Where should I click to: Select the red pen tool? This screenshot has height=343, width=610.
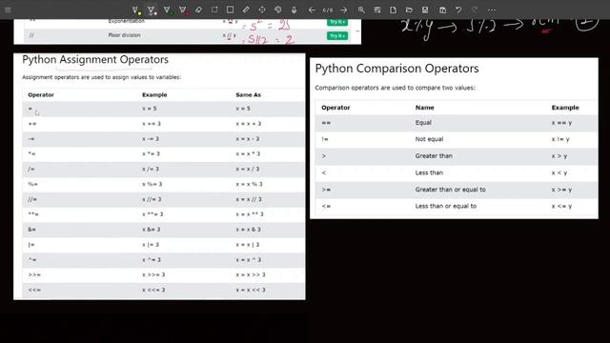[183, 10]
